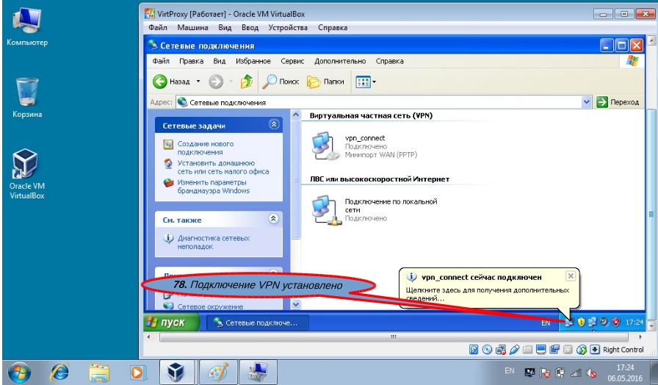Expand the address bar dropdown
658x385 pixels.
[586, 102]
